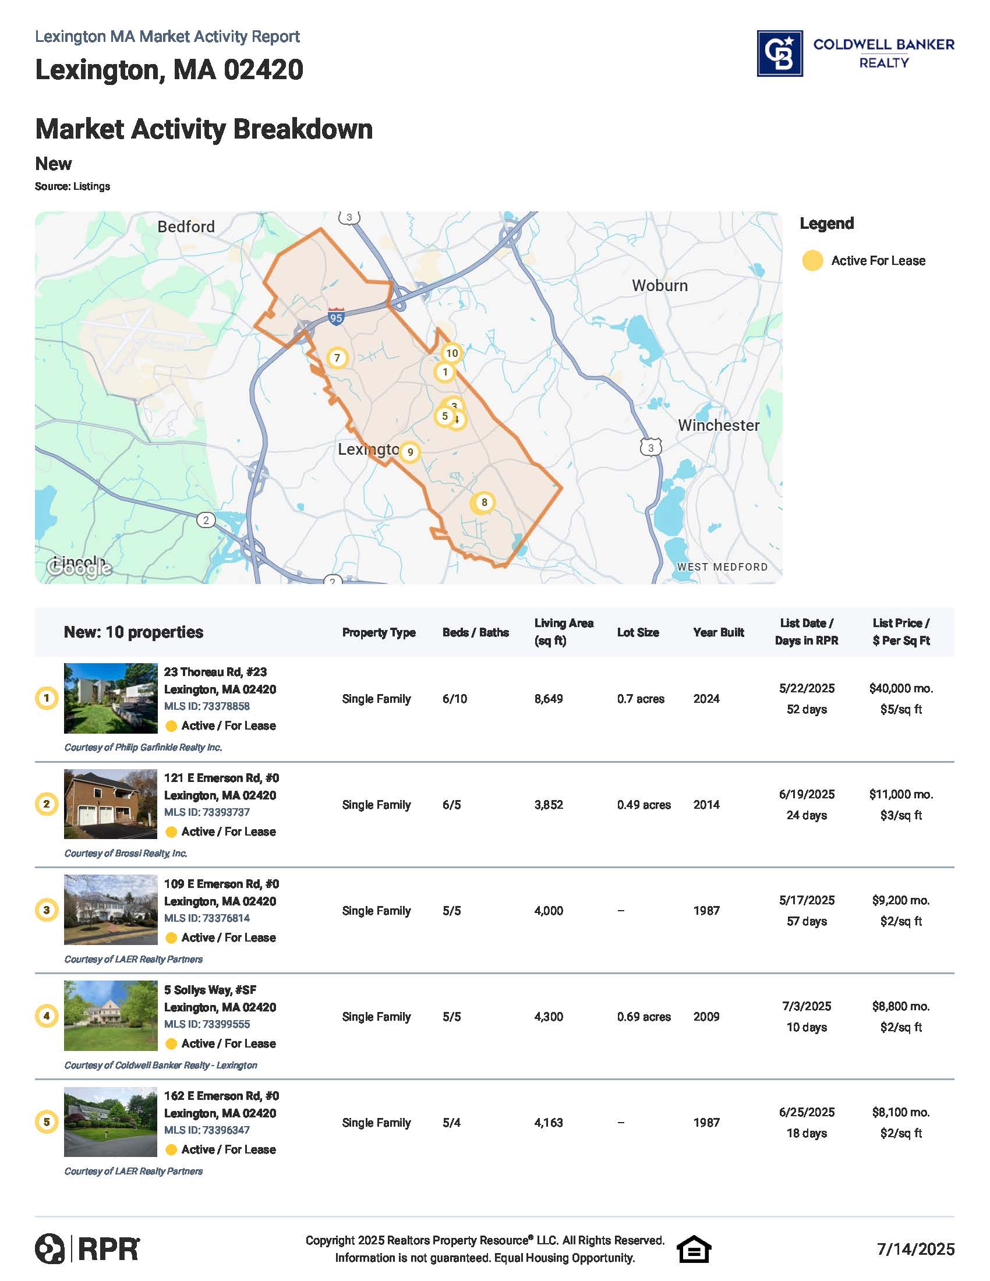Screen dimensions: 990x1281
Task: Click the 162 E Emerson Rd, #0 address
Action: 222,1096
